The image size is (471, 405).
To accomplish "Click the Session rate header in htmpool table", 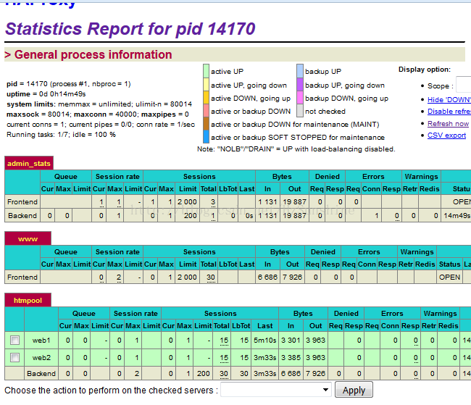I will pos(136,314).
